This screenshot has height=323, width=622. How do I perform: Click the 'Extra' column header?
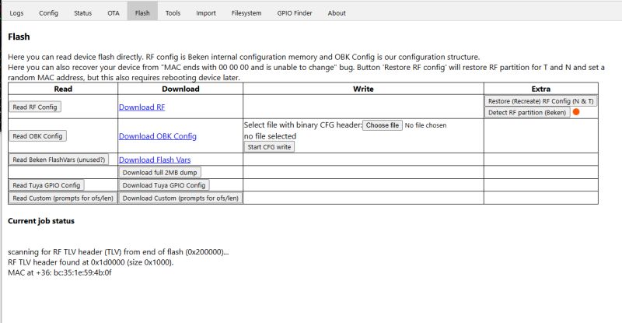540,89
